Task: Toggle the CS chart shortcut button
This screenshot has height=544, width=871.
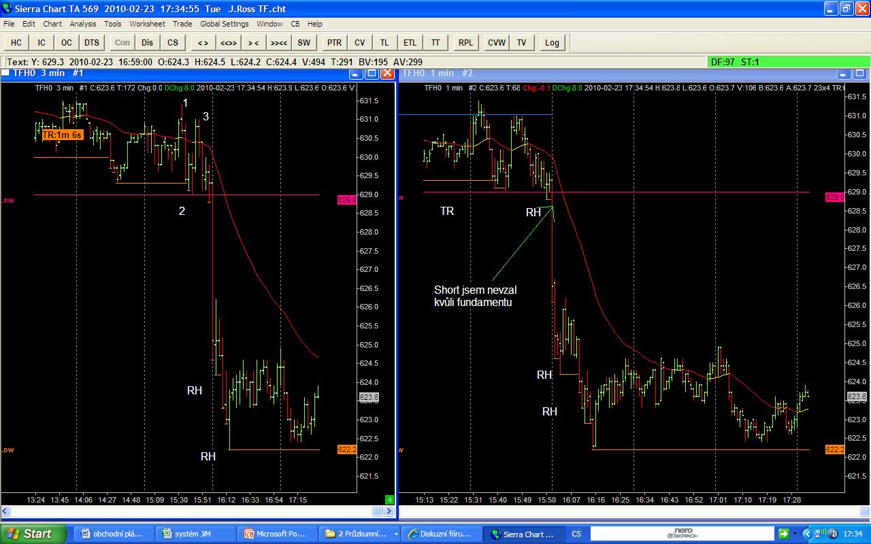Action: (173, 42)
